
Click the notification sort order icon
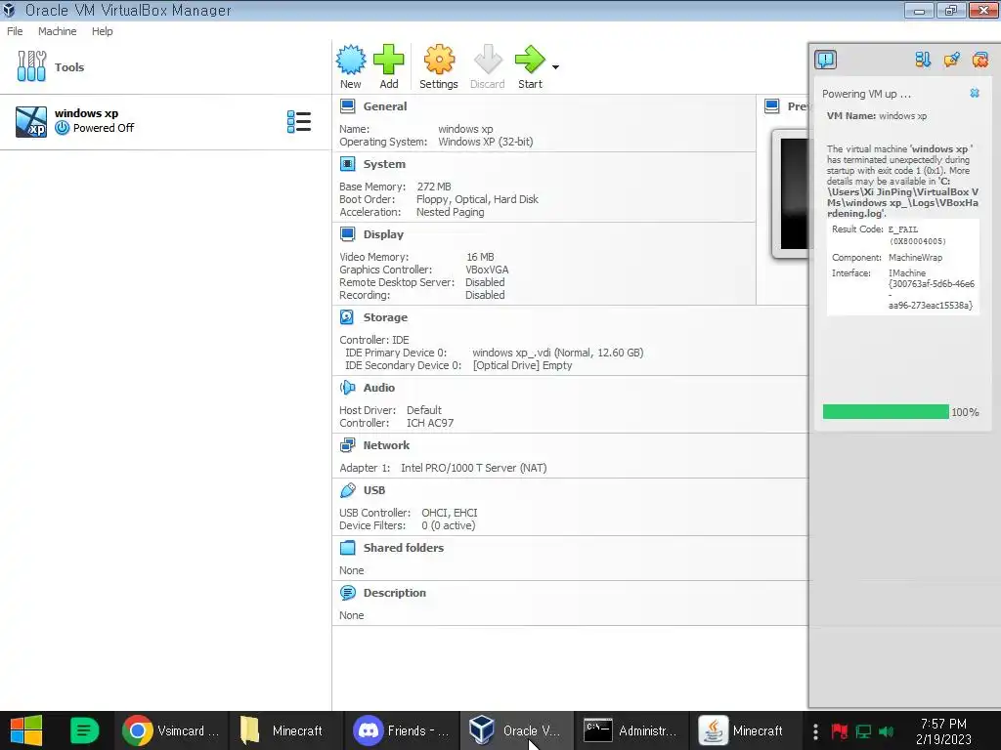click(923, 60)
